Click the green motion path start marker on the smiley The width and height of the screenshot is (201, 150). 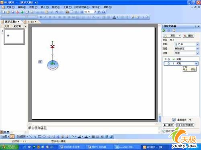pyautogui.click(x=53, y=63)
